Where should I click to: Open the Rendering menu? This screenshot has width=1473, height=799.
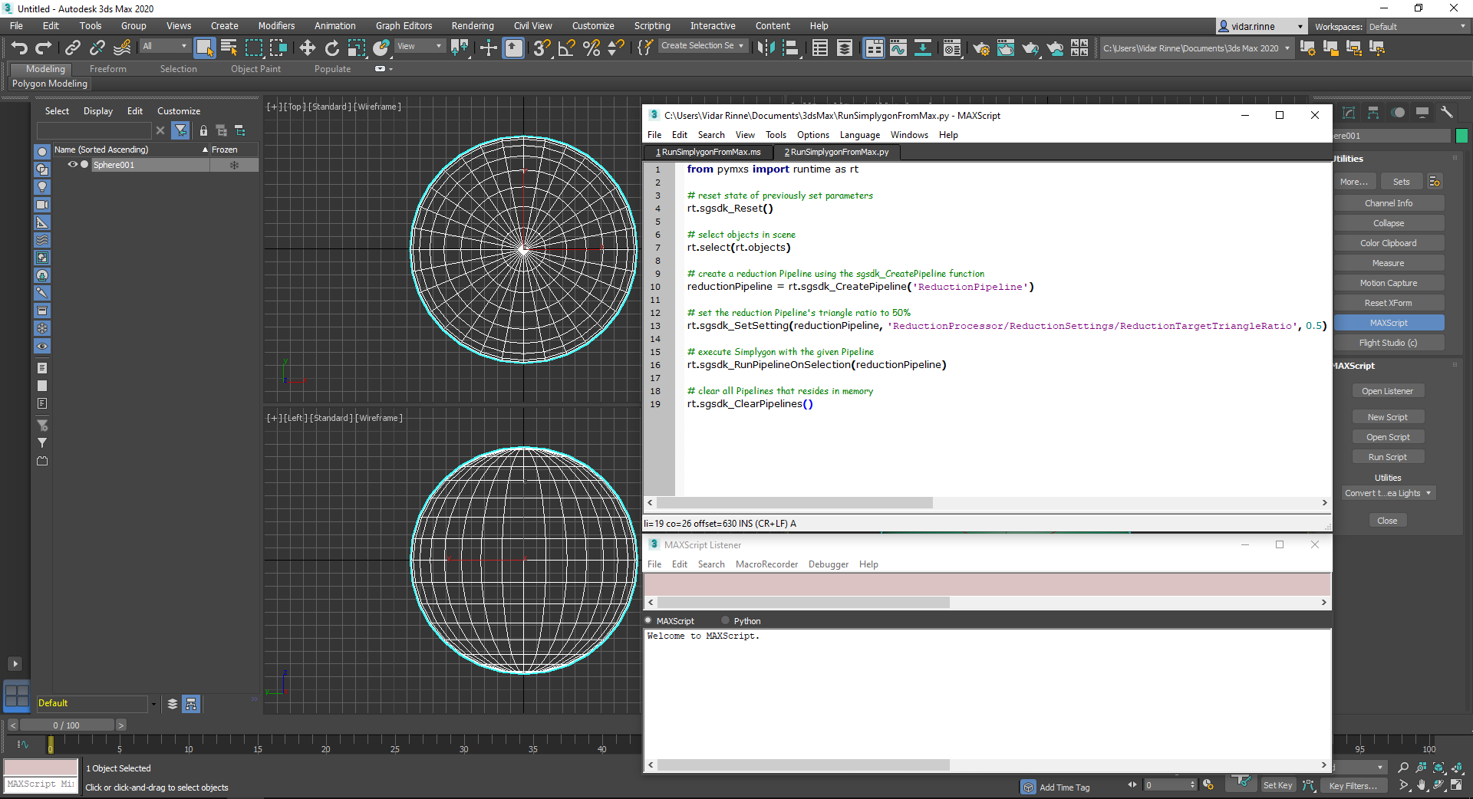472,26
